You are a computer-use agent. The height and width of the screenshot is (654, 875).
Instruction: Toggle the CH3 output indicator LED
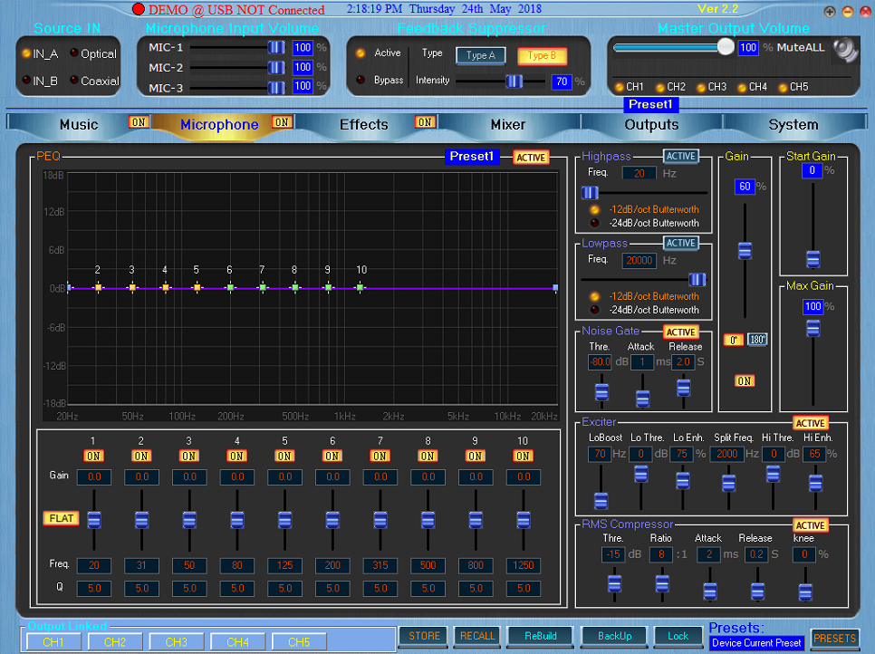click(x=701, y=88)
